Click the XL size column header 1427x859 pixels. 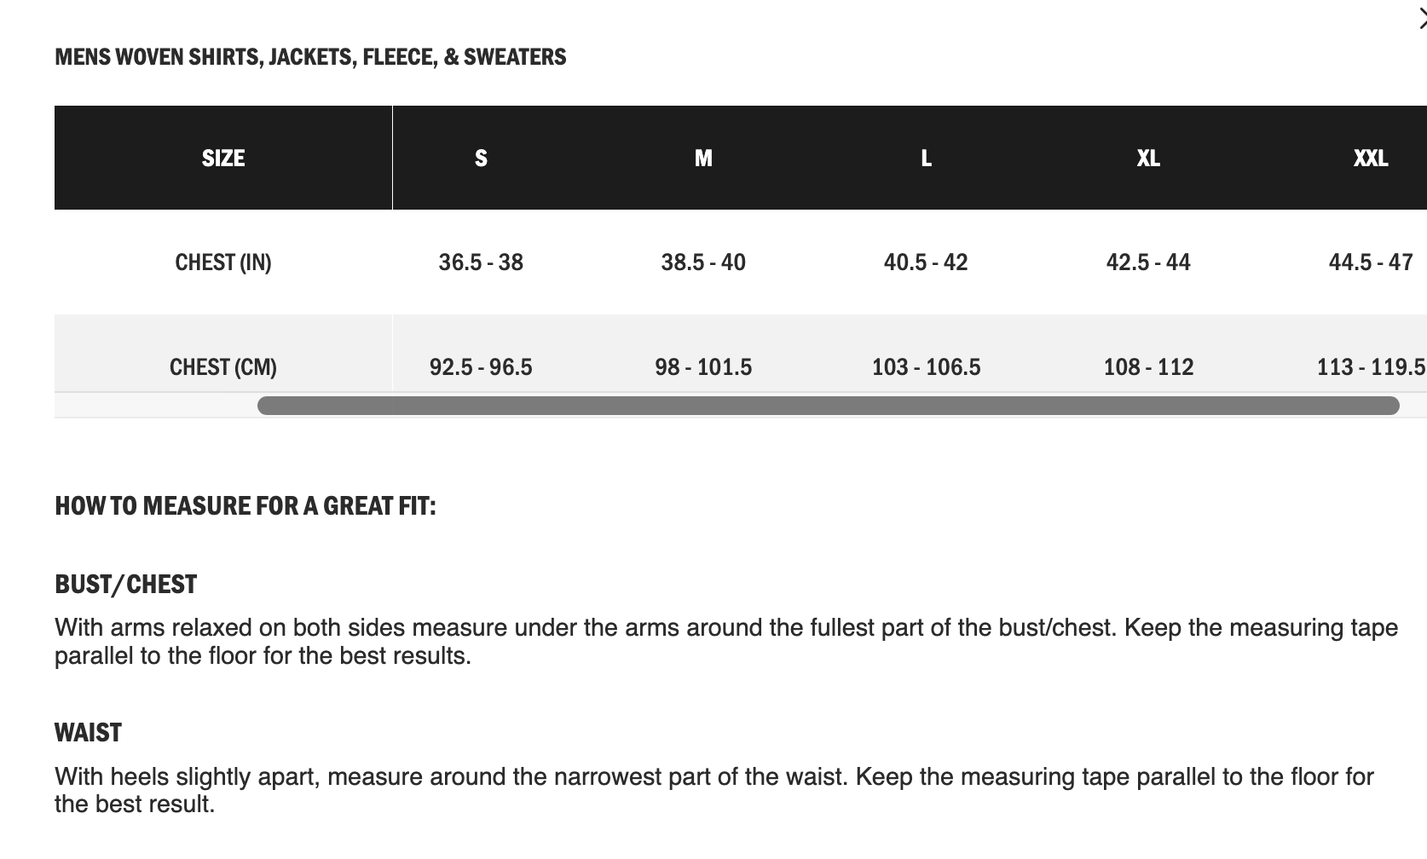point(1148,158)
